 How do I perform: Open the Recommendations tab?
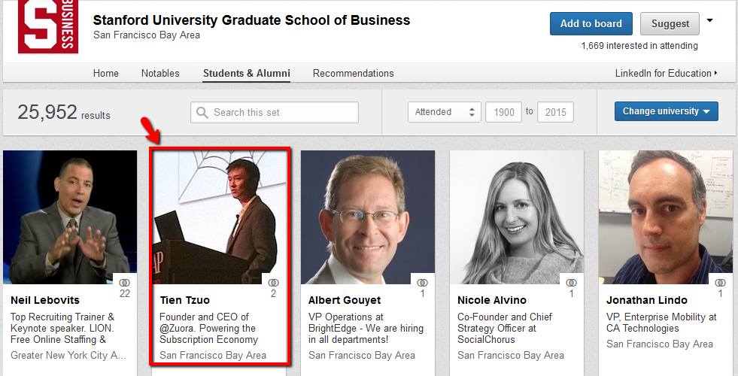point(353,73)
